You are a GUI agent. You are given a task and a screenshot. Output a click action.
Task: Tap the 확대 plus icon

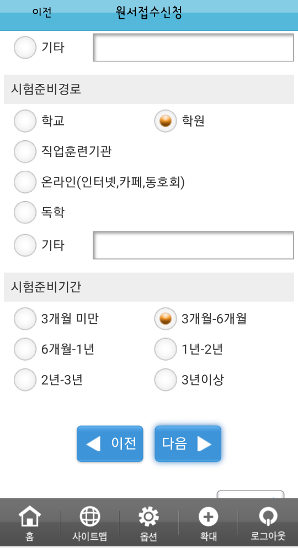208,516
